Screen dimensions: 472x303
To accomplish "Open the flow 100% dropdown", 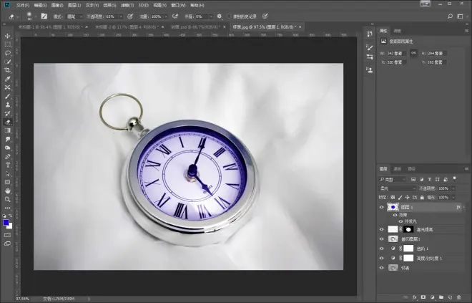I will pyautogui.click(x=166, y=16).
